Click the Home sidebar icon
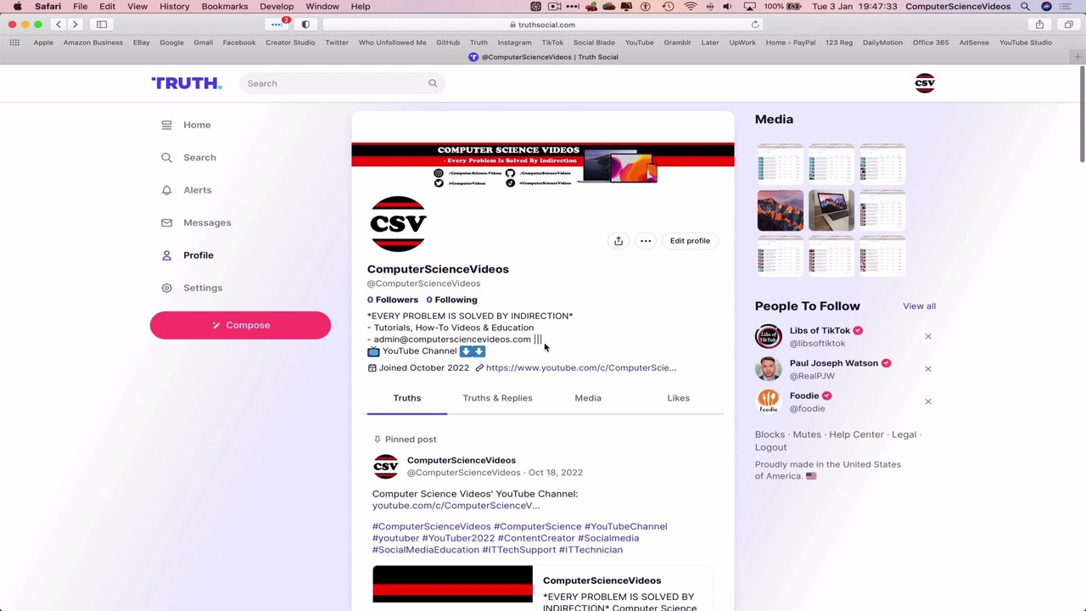The height and width of the screenshot is (611, 1086). pos(166,125)
